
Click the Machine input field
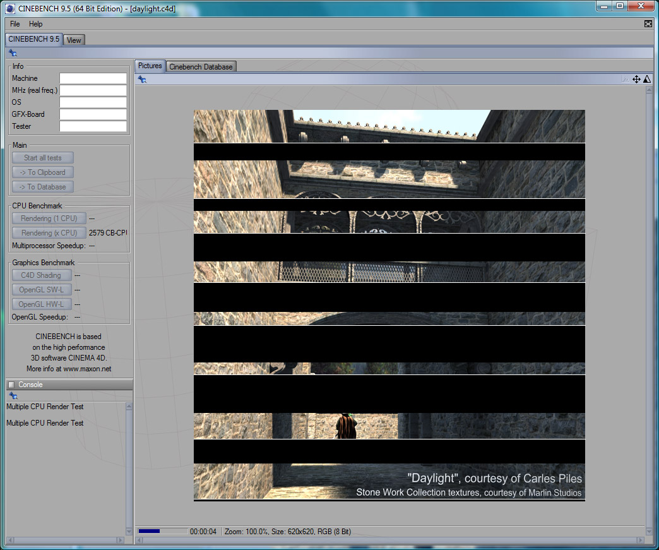tap(93, 78)
